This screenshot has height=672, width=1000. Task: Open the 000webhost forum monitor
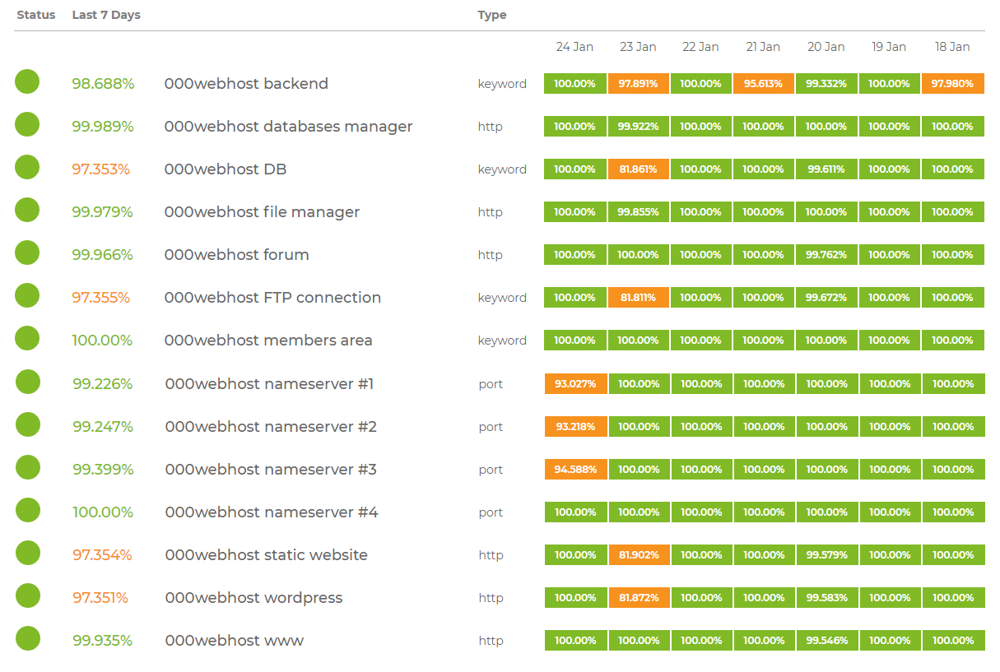coord(236,255)
